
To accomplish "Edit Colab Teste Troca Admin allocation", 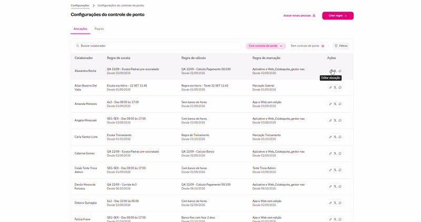I will coord(330,170).
